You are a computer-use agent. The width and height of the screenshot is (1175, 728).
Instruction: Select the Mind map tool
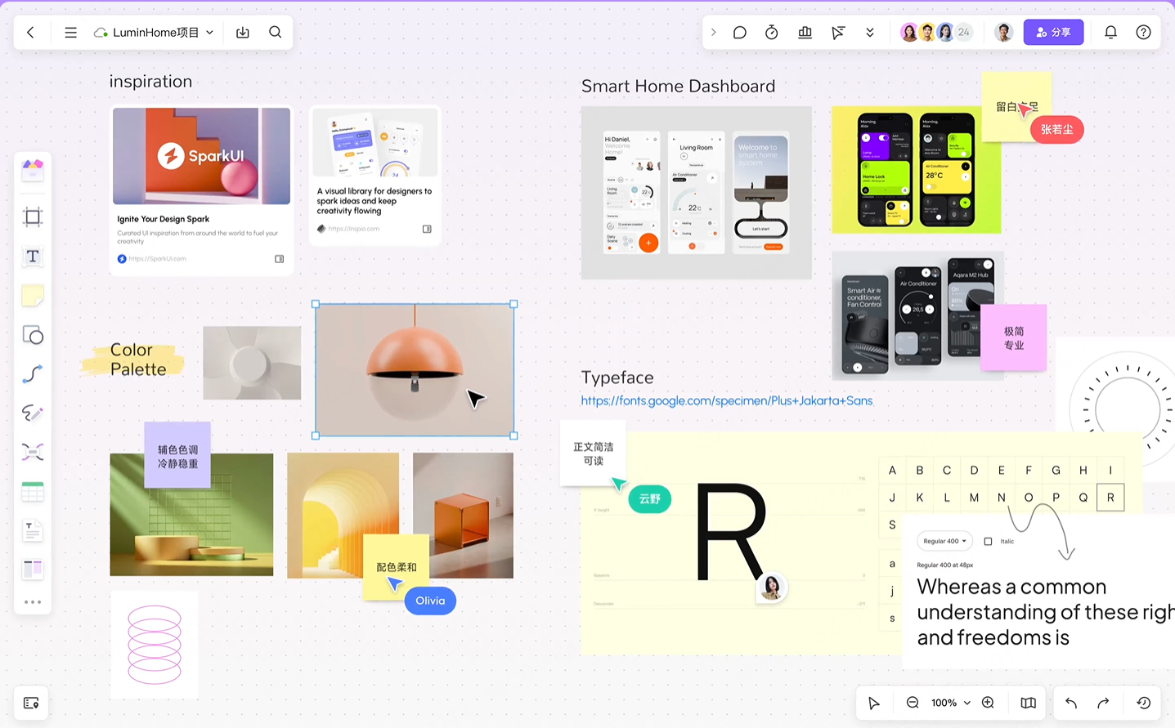point(33,452)
